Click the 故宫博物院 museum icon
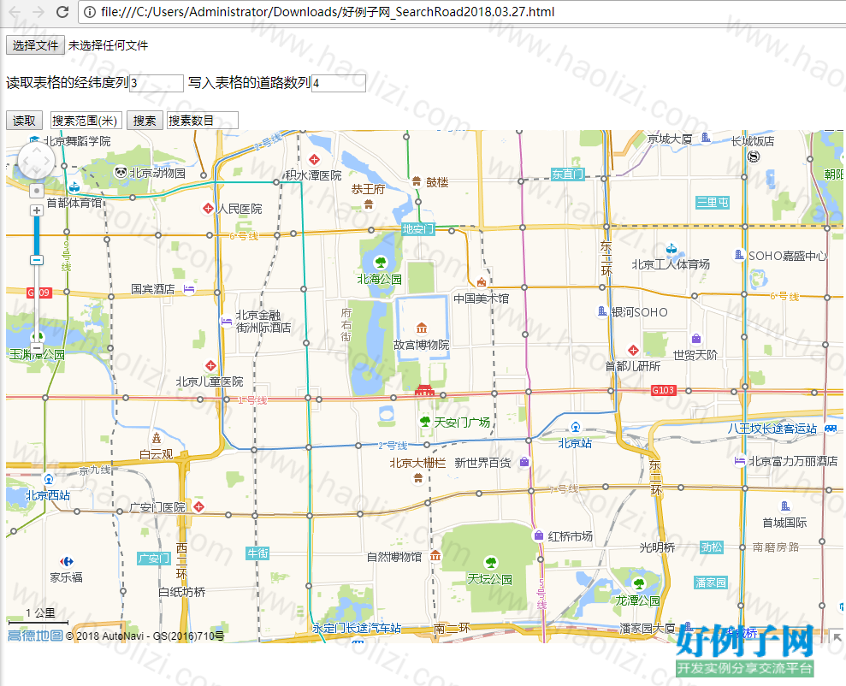Screen dimensions: 846x686 coord(422,328)
